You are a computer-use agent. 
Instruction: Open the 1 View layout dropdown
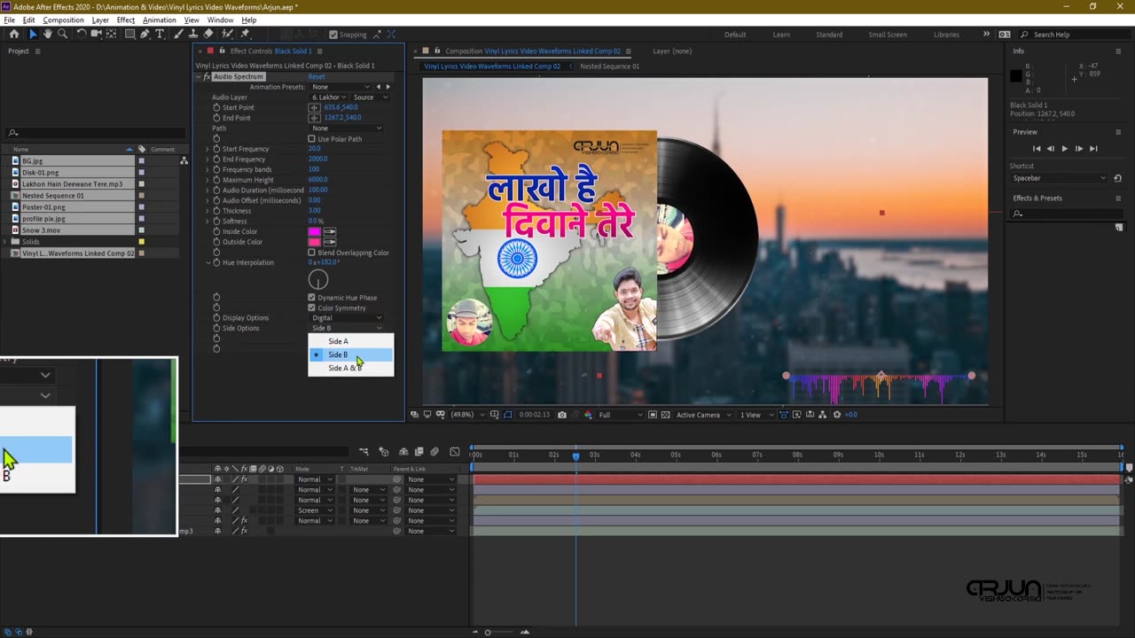point(756,415)
